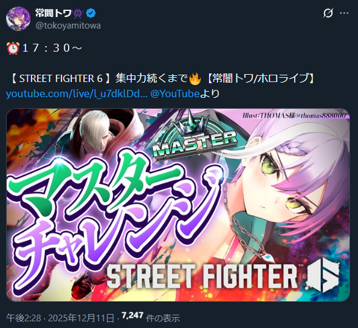Open the @tokoyamitowa handle link
The width and height of the screenshot is (358, 328).
point(68,26)
